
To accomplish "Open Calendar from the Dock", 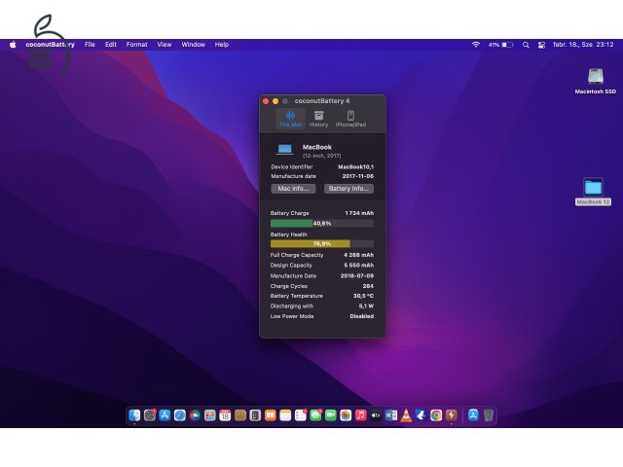I will [225, 415].
